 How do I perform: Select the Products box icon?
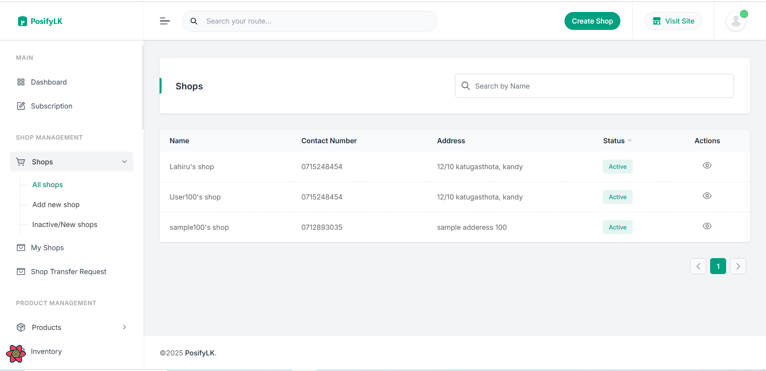click(21, 327)
